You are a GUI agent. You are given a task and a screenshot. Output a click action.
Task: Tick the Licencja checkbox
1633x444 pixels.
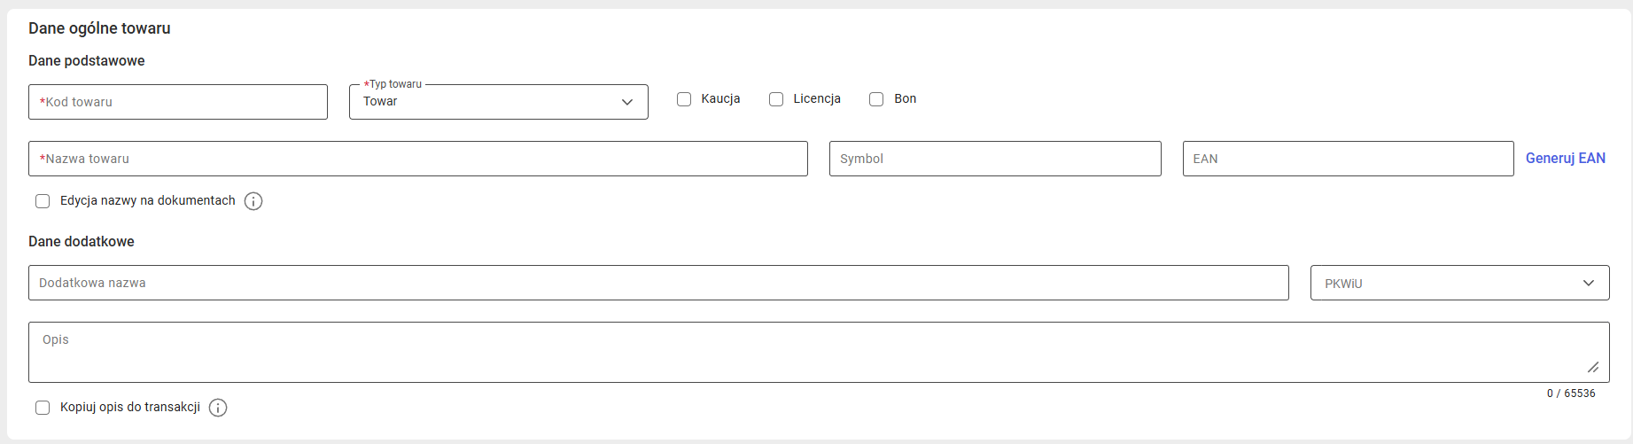point(776,99)
